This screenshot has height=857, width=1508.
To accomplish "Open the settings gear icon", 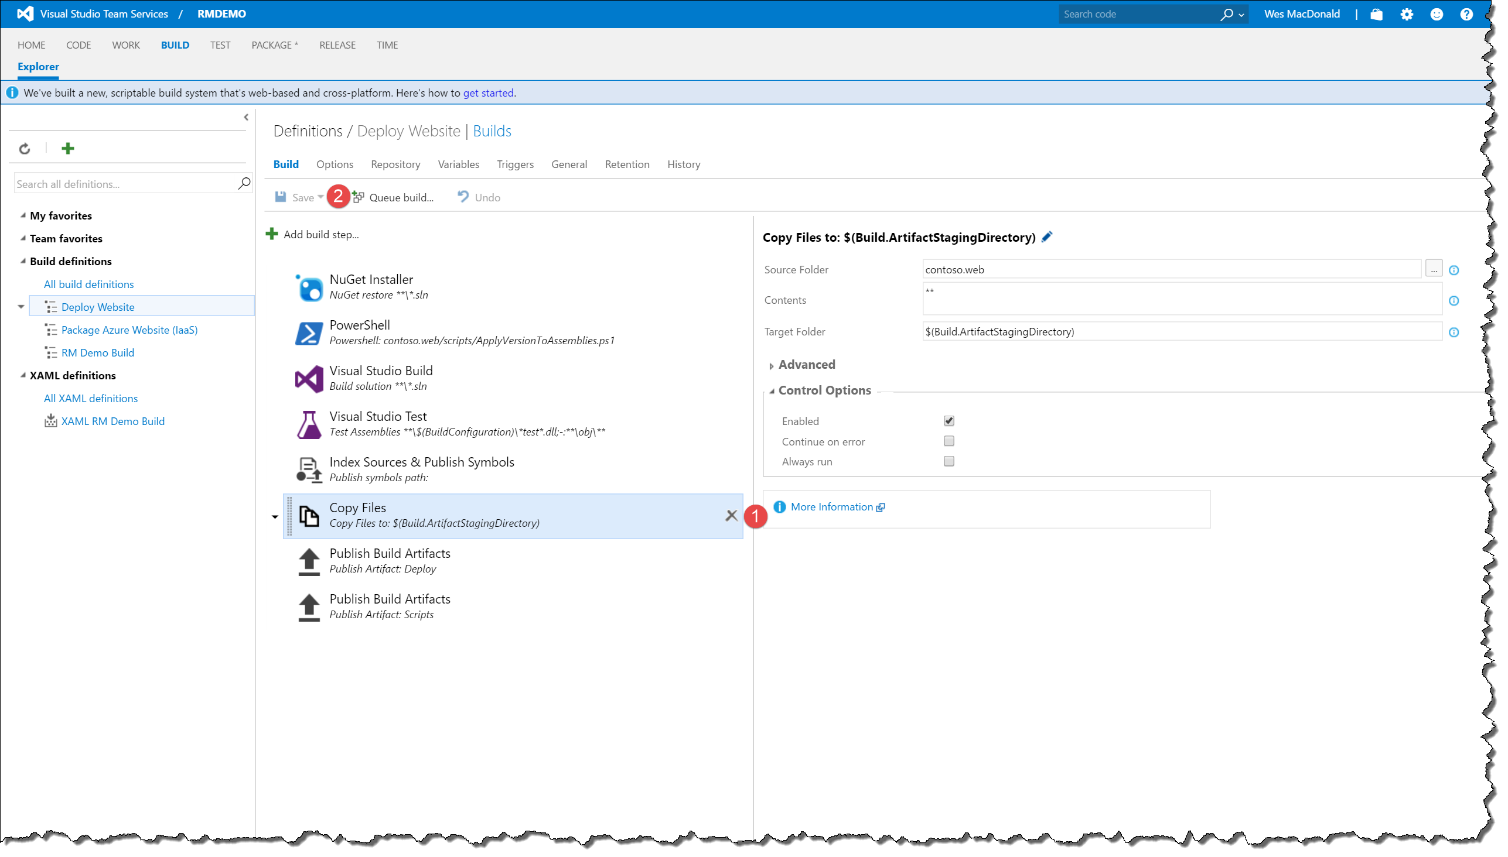I will 1407,14.
